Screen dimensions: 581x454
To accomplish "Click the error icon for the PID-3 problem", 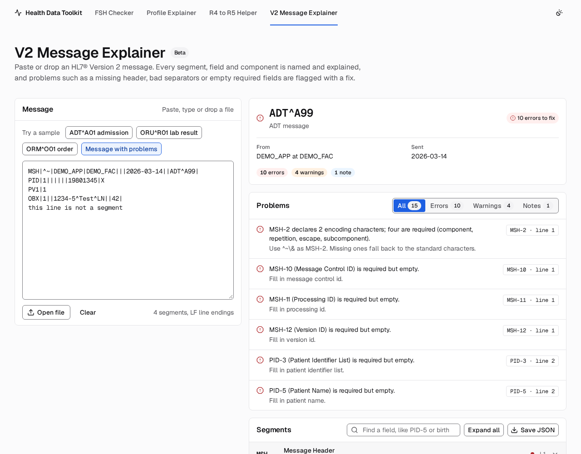I will (x=260, y=360).
